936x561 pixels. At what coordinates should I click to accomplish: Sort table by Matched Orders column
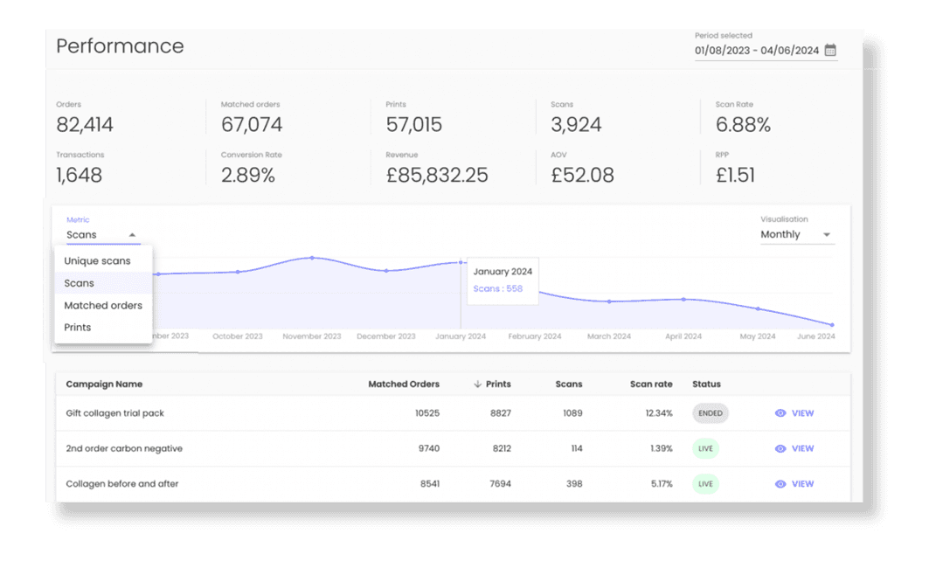[x=403, y=384]
